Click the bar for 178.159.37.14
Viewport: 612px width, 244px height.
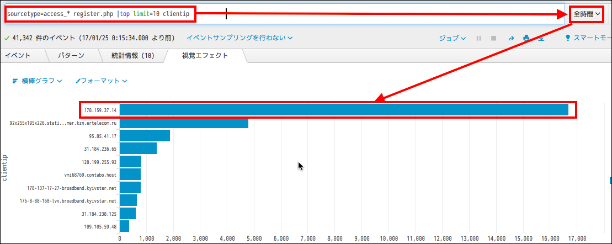(x=343, y=110)
